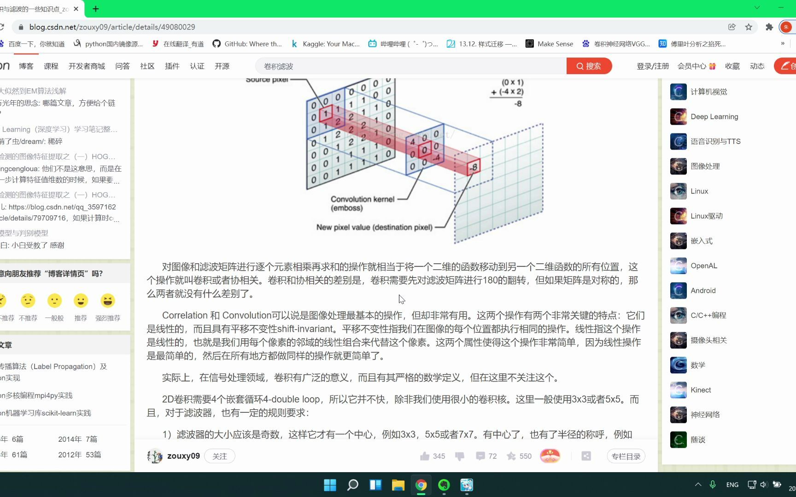Click the browser address bar URL
Screen dimensions: 796x497
112,27
